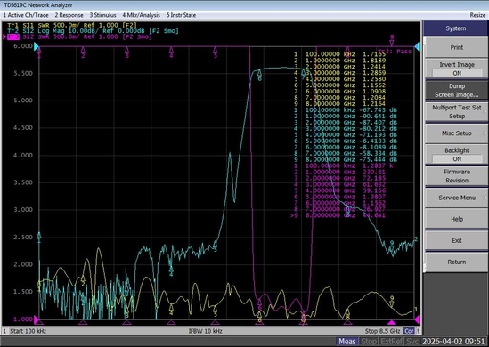
Task: Click the Print softkey
Action: tap(457, 47)
